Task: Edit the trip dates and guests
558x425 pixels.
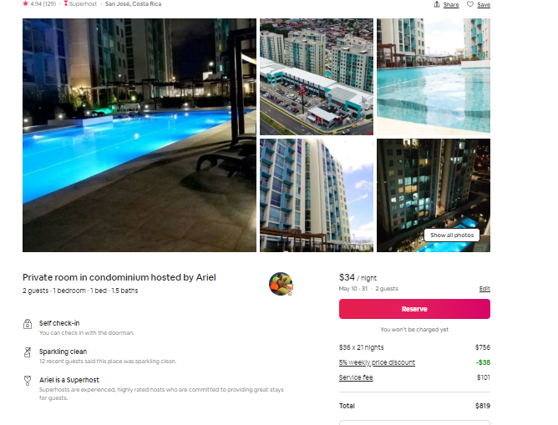Action: (x=484, y=288)
